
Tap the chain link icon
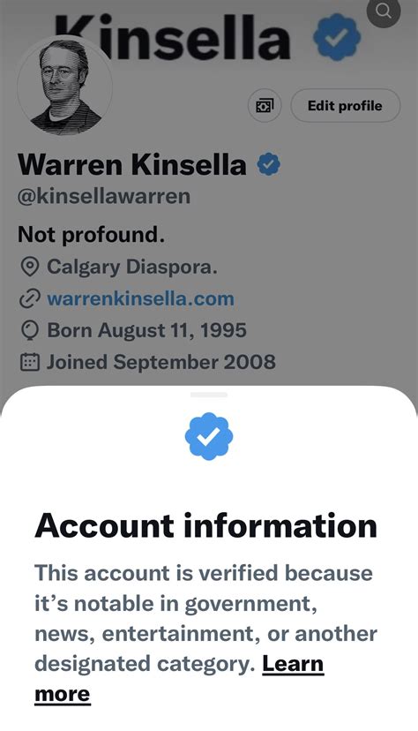29,298
